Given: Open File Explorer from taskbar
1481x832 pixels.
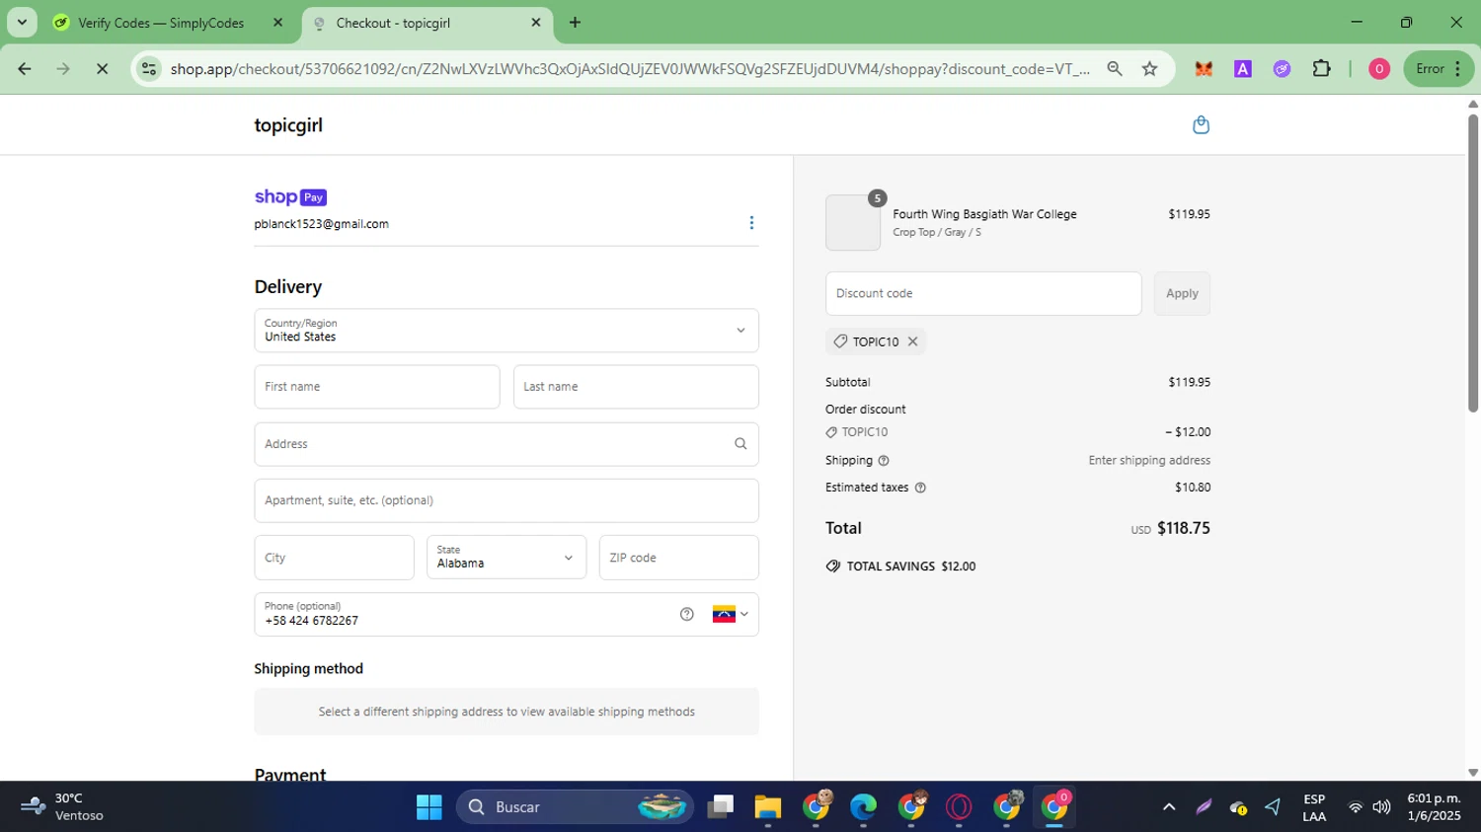Looking at the screenshot, I should point(768,807).
